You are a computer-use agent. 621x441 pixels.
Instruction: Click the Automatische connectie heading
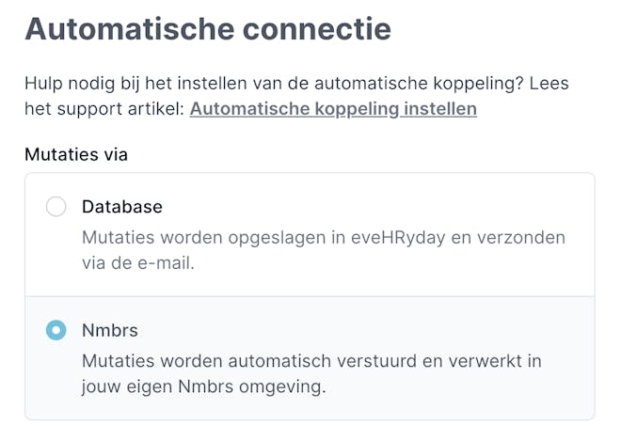[x=208, y=28]
